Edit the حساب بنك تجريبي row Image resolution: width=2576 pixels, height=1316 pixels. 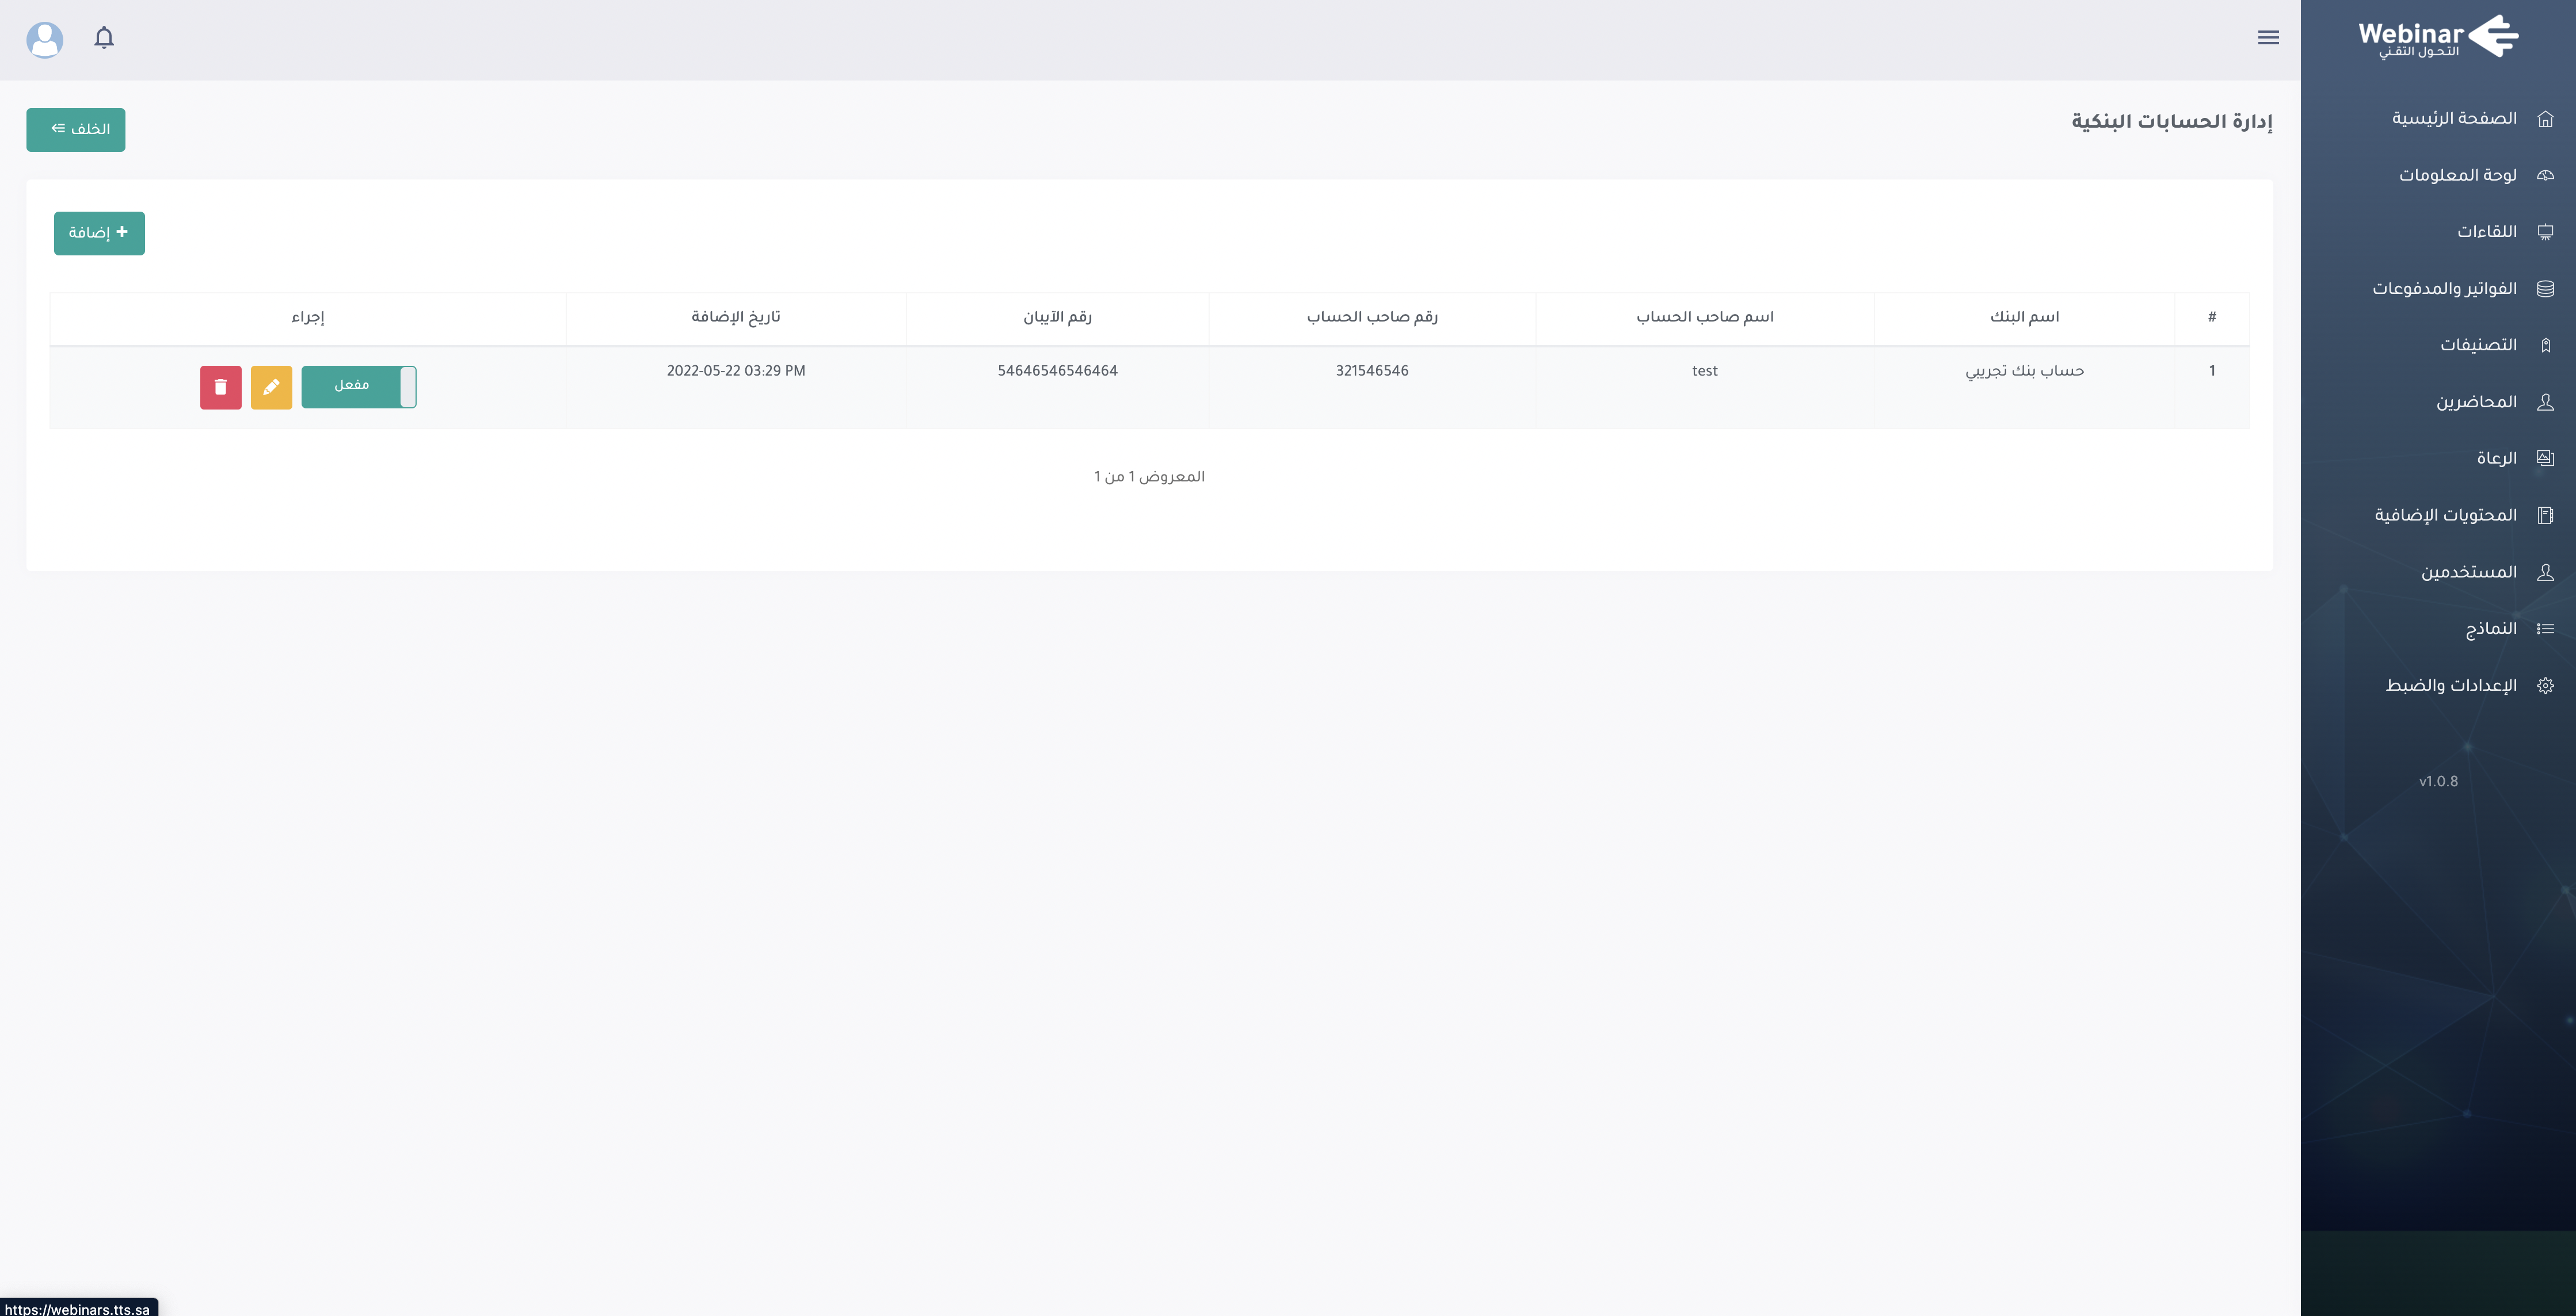pos(271,387)
